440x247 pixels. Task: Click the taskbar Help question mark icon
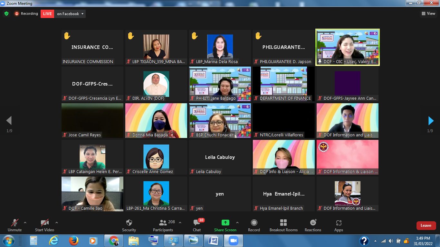coord(364,241)
